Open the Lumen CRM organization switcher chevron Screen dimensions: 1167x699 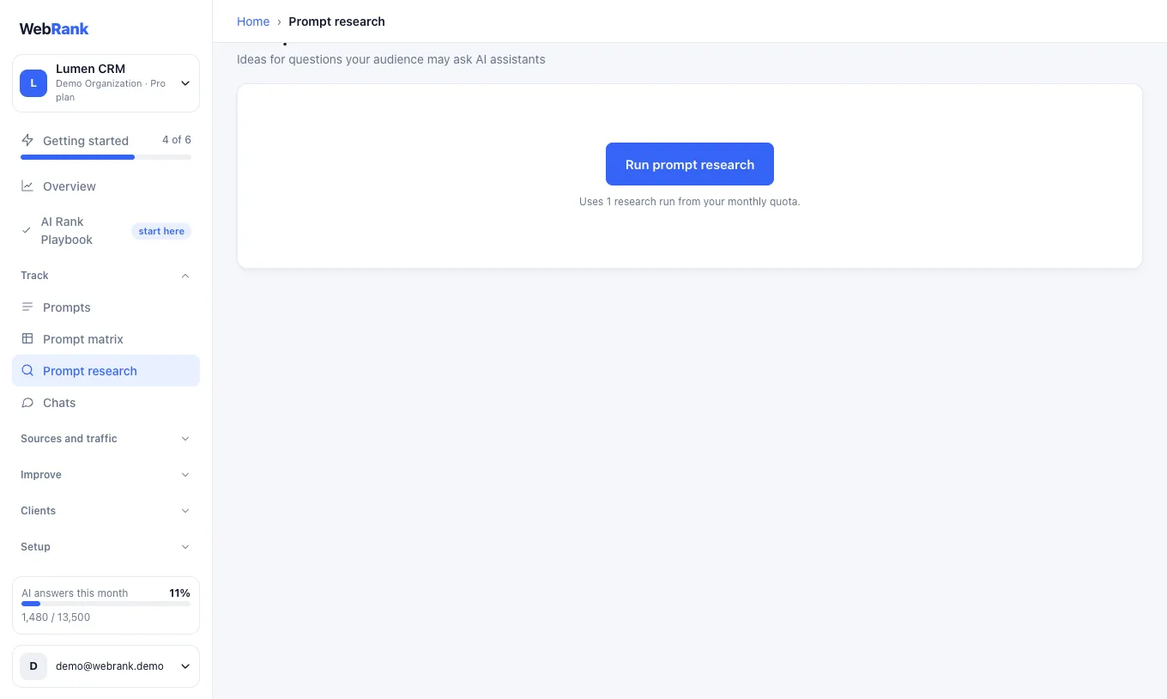[x=185, y=83]
